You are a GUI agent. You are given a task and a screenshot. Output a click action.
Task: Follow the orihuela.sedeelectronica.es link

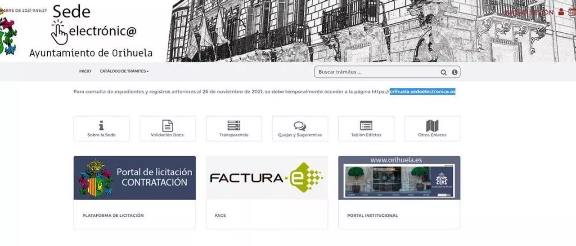[x=422, y=92]
